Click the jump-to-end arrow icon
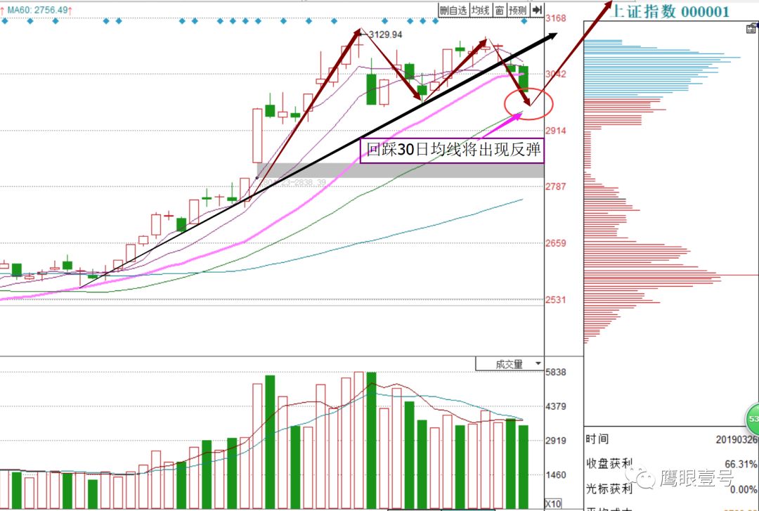Screen dimensions: 759x511 click(x=537, y=10)
